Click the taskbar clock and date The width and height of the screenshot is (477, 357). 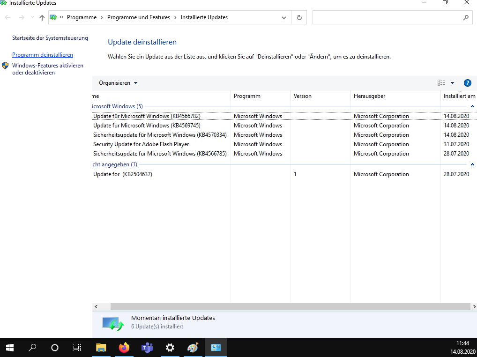(462, 348)
